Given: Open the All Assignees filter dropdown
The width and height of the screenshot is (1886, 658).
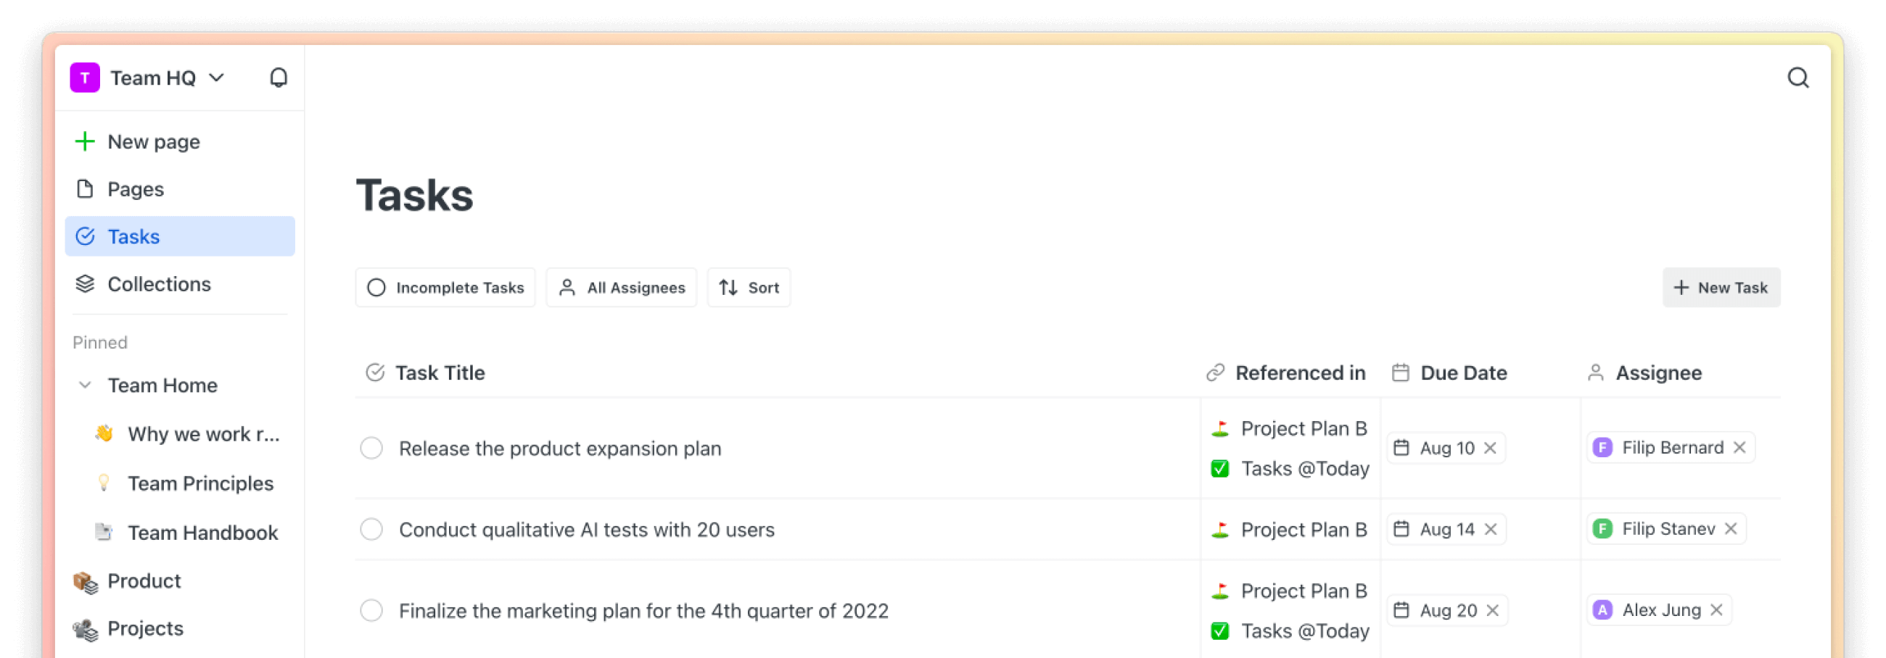Looking at the screenshot, I should [621, 287].
